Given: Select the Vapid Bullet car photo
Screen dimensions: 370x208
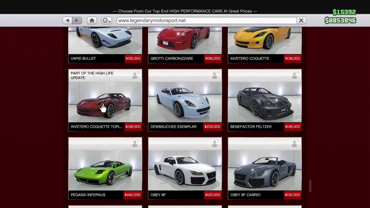Looking at the screenshot, I should click(x=105, y=40).
